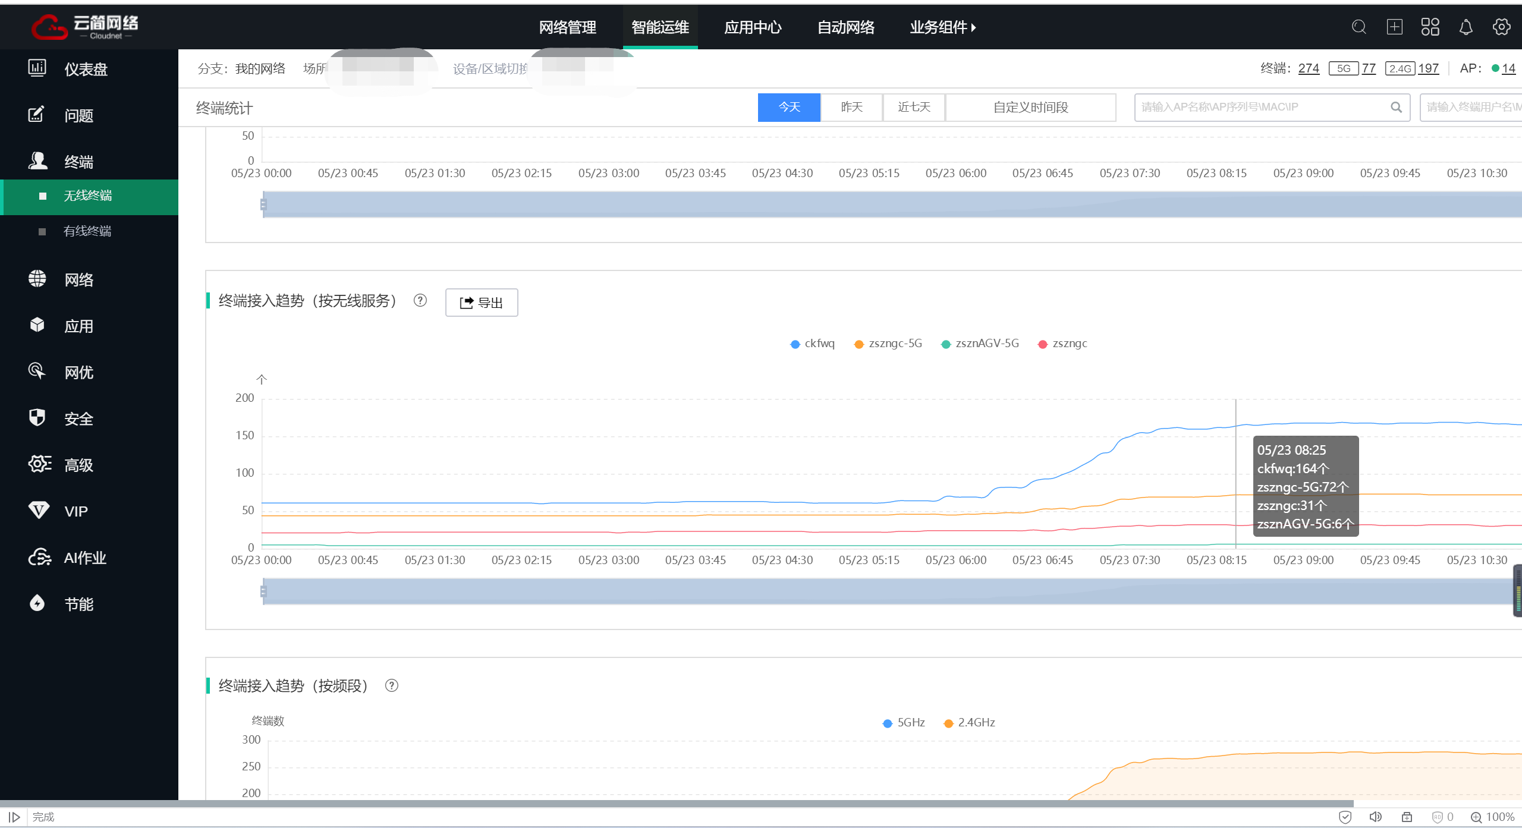
Task: Open help icon beside 按频段 trend title
Action: 391,685
